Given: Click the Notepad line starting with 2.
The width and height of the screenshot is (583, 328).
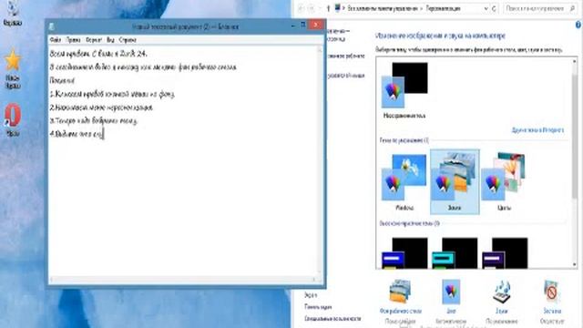Looking at the screenshot, I should point(101,108).
